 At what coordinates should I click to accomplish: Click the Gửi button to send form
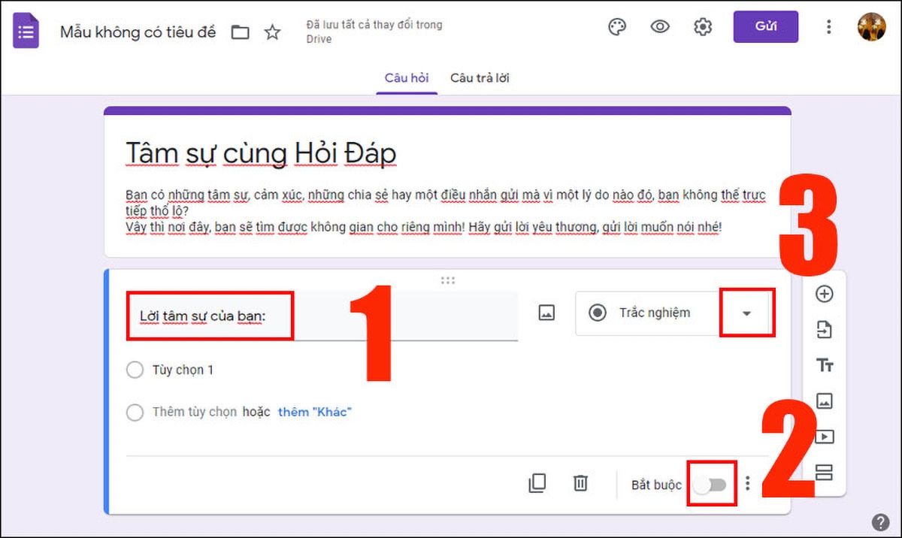765,26
